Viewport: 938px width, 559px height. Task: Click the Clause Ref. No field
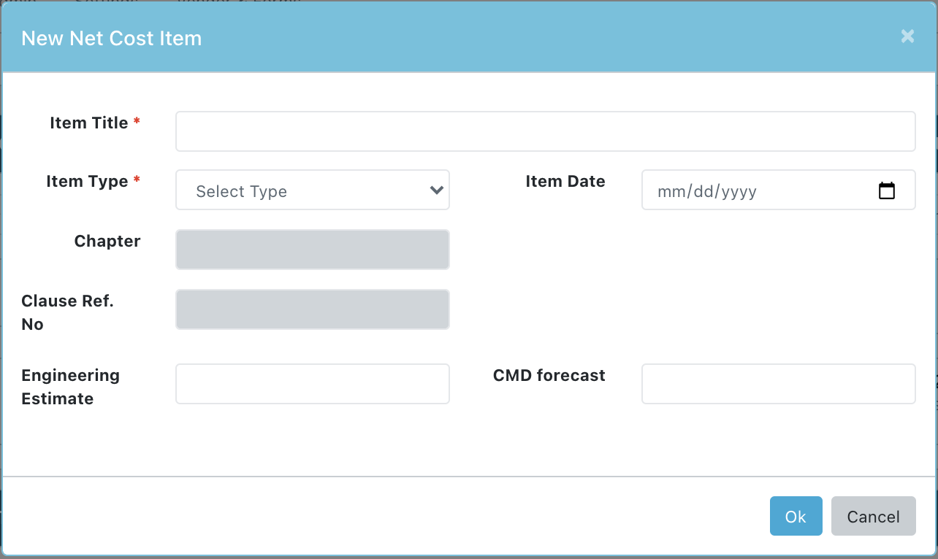(313, 309)
